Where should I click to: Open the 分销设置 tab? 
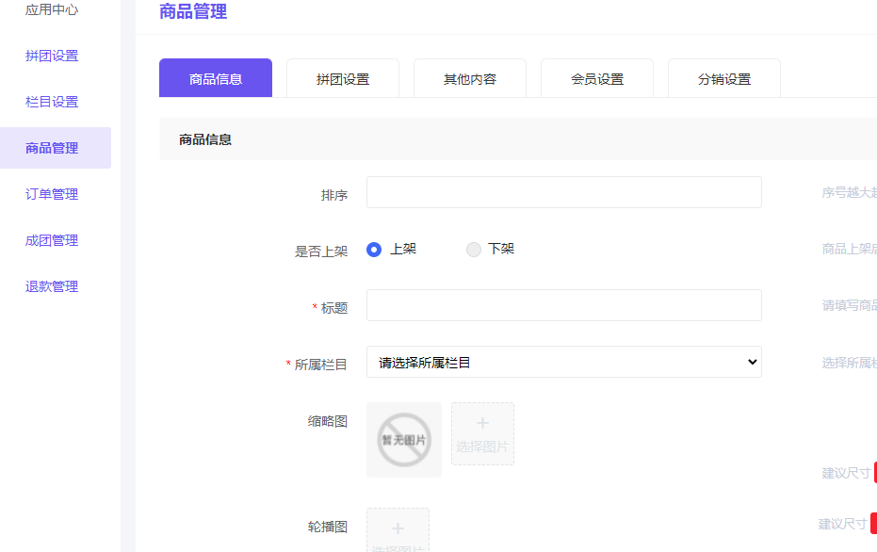click(x=723, y=77)
